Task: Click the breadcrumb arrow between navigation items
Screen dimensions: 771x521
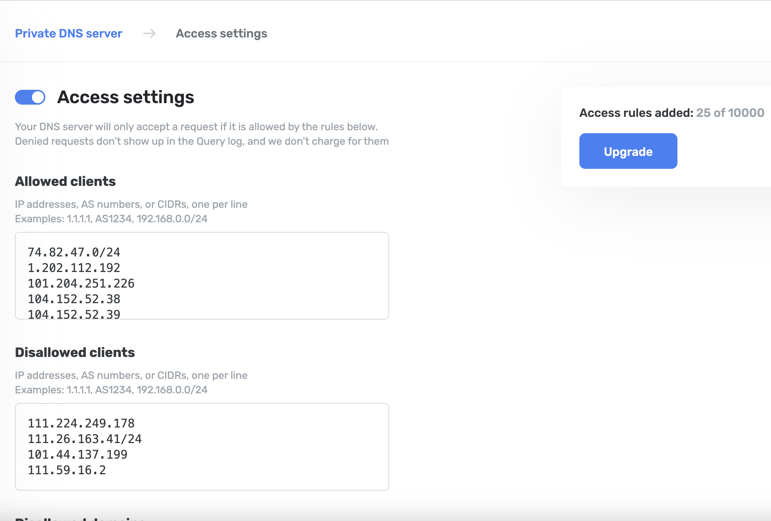Action: point(150,33)
